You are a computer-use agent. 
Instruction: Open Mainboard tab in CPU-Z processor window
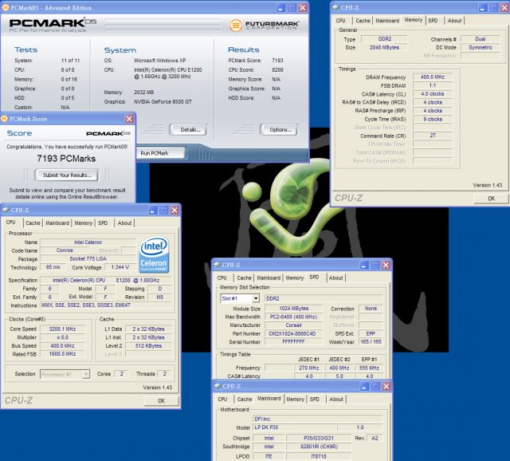57,223
